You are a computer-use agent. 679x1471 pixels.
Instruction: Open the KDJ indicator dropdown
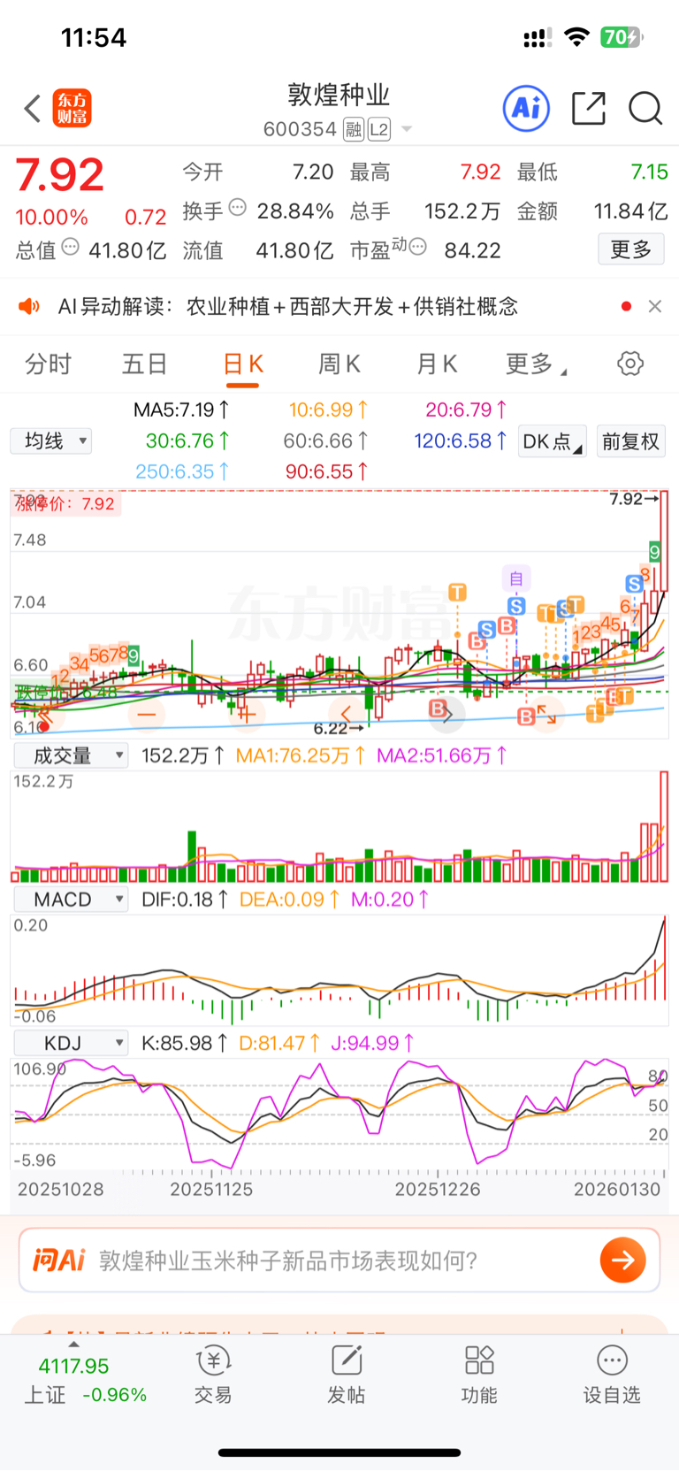pyautogui.click(x=71, y=1043)
